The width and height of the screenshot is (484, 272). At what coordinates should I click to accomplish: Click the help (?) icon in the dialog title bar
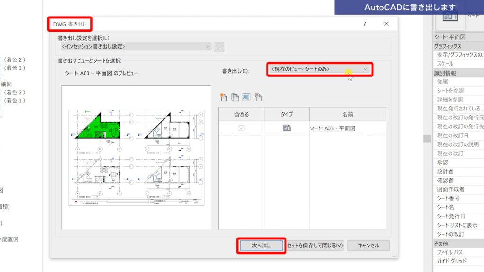click(x=364, y=23)
